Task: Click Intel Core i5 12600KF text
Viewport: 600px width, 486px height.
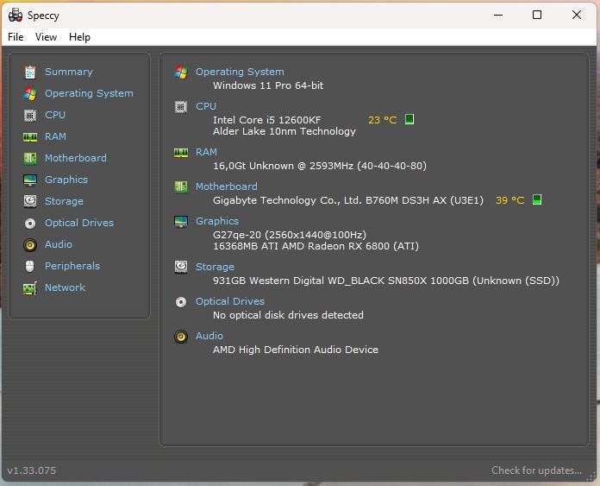Action: 267,120
